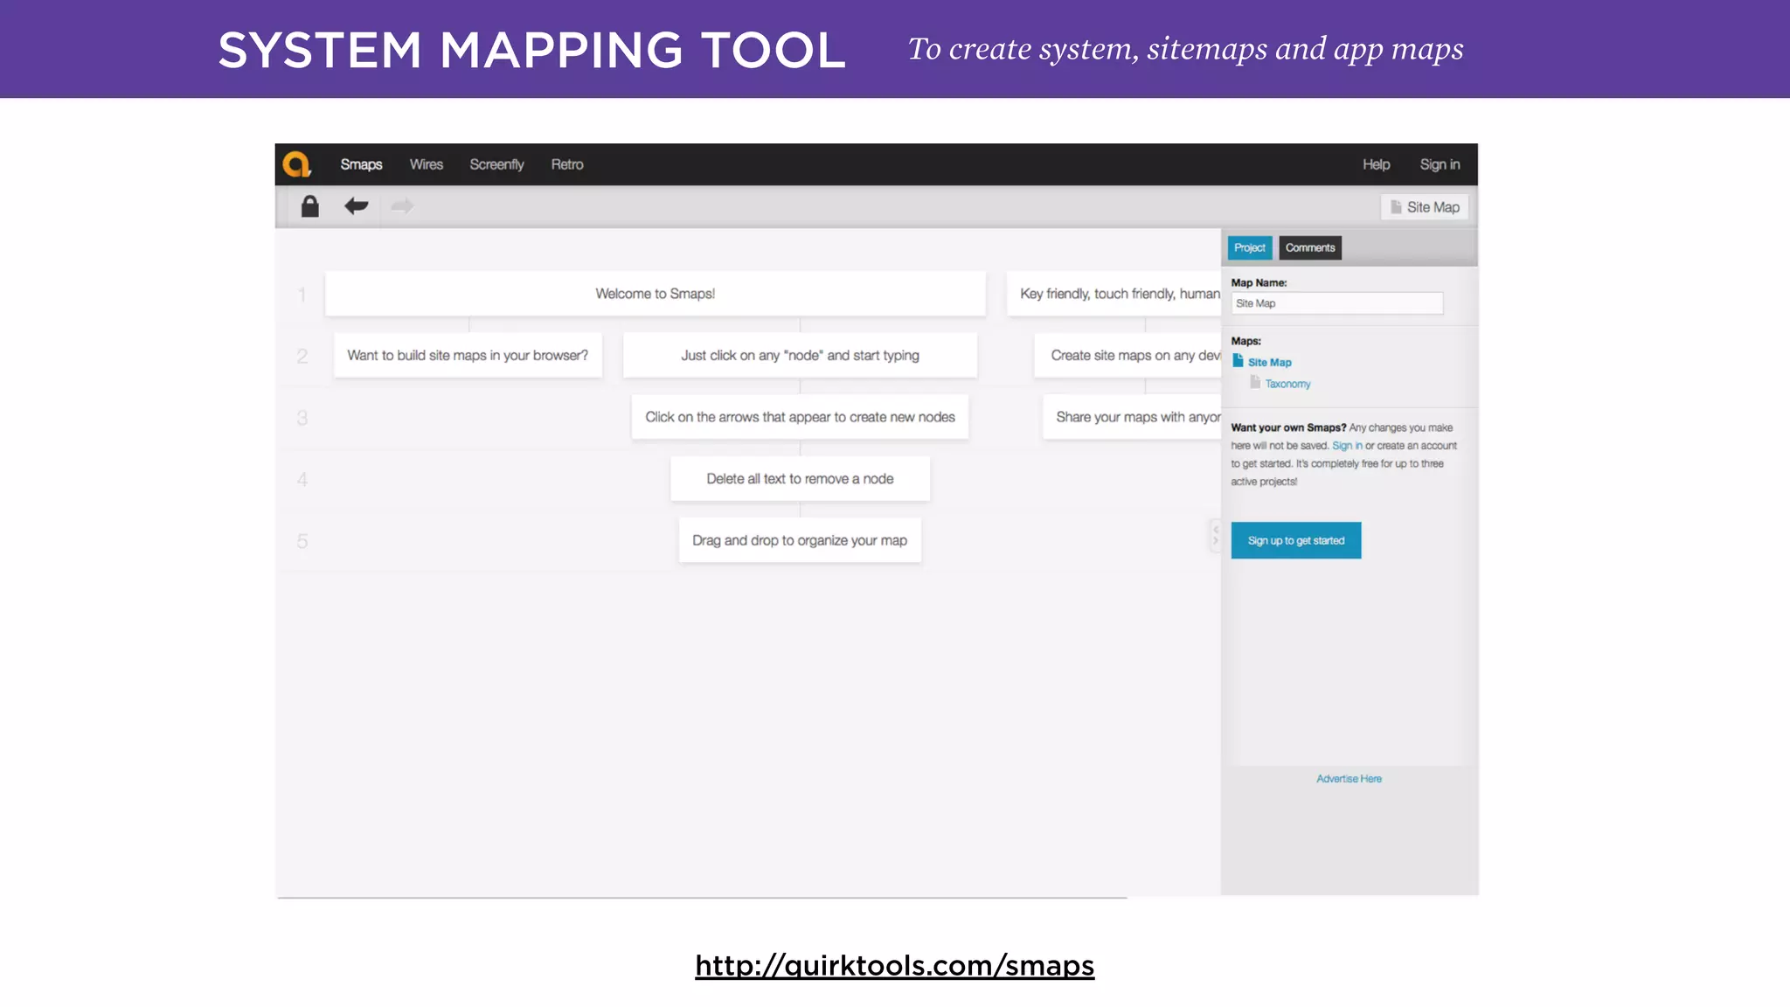The height and width of the screenshot is (1007, 1790).
Task: Click the Site Map document icon in Maps list
Action: pyautogui.click(x=1238, y=361)
